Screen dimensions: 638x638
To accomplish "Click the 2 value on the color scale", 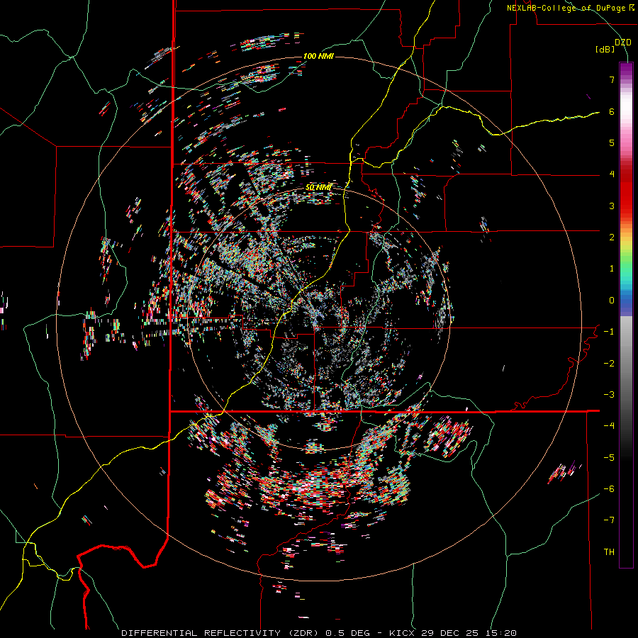I will point(612,237).
